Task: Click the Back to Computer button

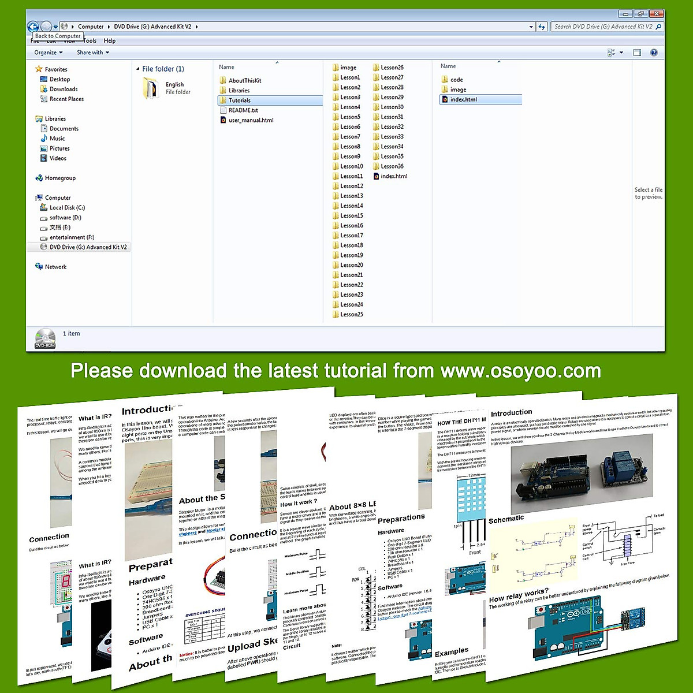Action: (33, 27)
